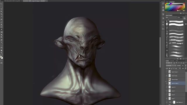This screenshot has height=105, width=187.
Task: Select the Zoom tool
Action: click(1, 53)
